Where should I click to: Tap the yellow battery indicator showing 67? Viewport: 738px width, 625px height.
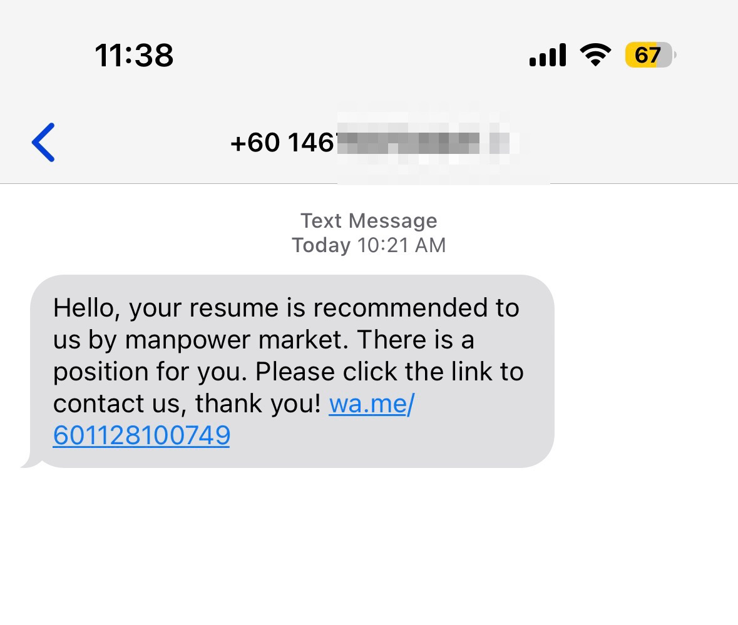point(649,56)
